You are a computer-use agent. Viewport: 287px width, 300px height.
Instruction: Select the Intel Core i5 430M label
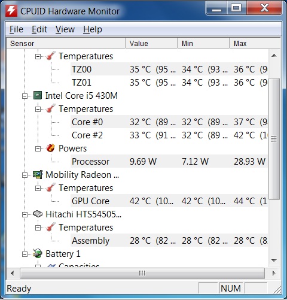pos(81,96)
